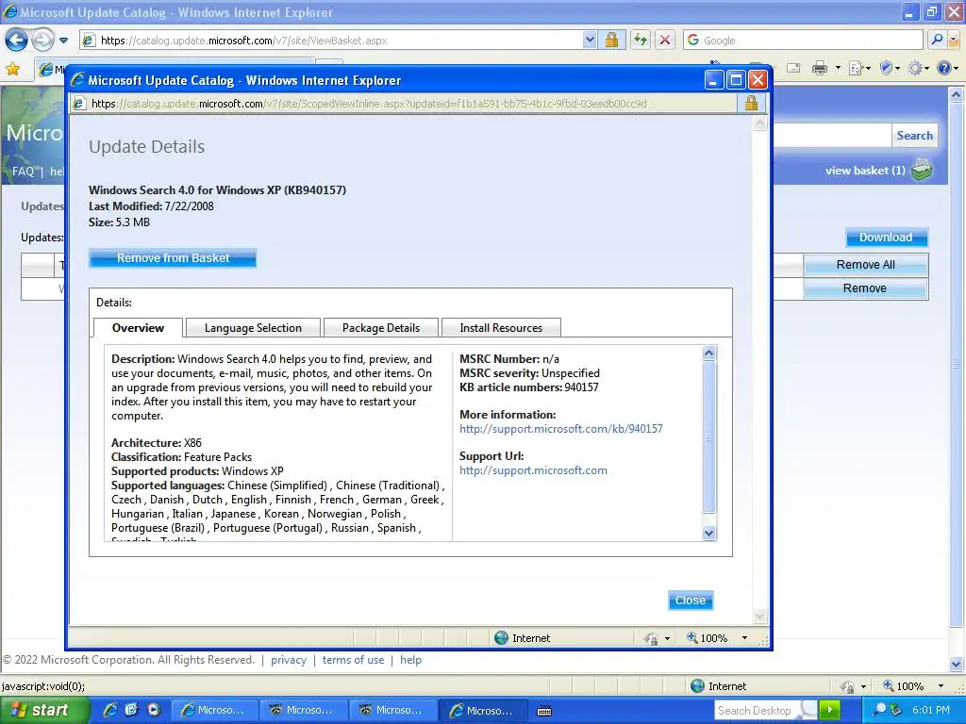Click the FAQ link in catalog header

point(24,172)
